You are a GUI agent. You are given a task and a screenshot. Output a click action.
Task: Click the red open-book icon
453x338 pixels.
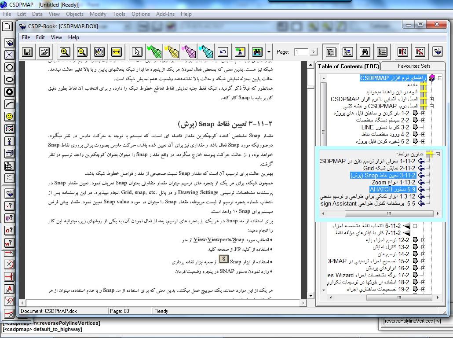tap(402, 52)
